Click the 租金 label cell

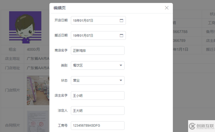pyautogui.click(x=12, y=49)
